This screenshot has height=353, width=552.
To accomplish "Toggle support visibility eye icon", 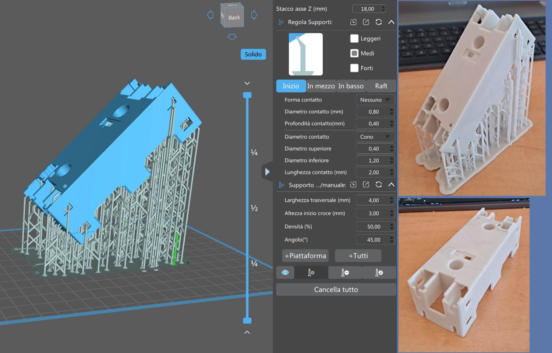I will click(285, 272).
